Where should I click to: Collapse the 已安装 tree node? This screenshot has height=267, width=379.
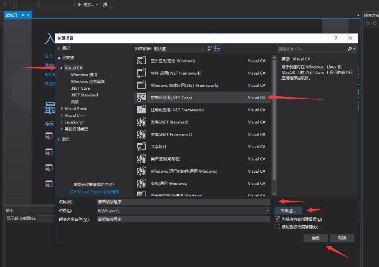pyautogui.click(x=59, y=58)
